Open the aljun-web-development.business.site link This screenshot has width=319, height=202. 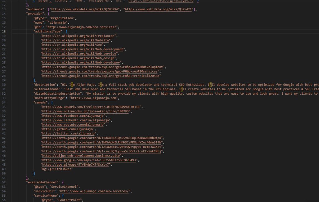(81, 156)
